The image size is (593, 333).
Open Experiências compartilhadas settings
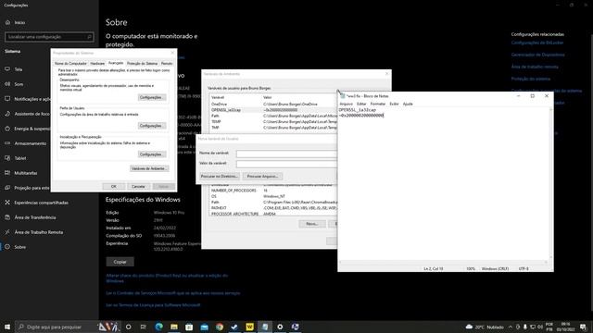(37, 203)
